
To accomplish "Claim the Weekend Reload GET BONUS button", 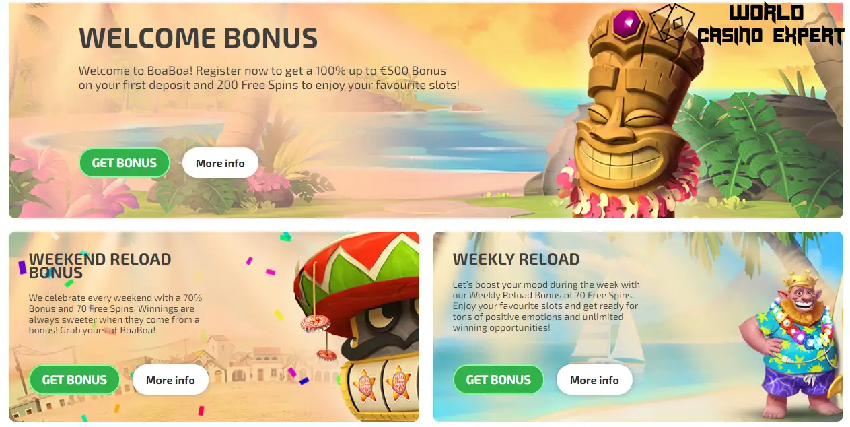I will [75, 380].
